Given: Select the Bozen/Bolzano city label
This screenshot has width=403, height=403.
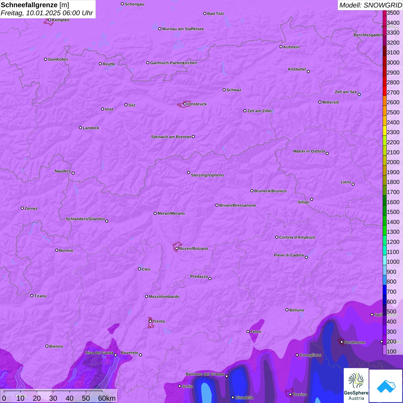Looking at the screenshot, I should [x=194, y=248].
